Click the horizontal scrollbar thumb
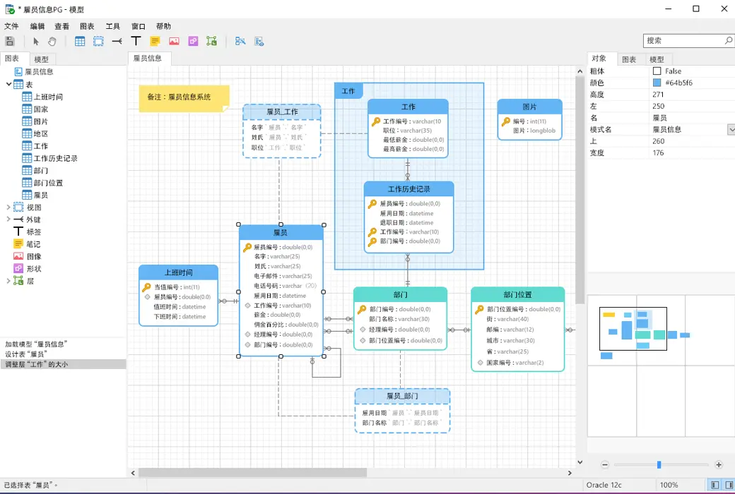 (253, 473)
